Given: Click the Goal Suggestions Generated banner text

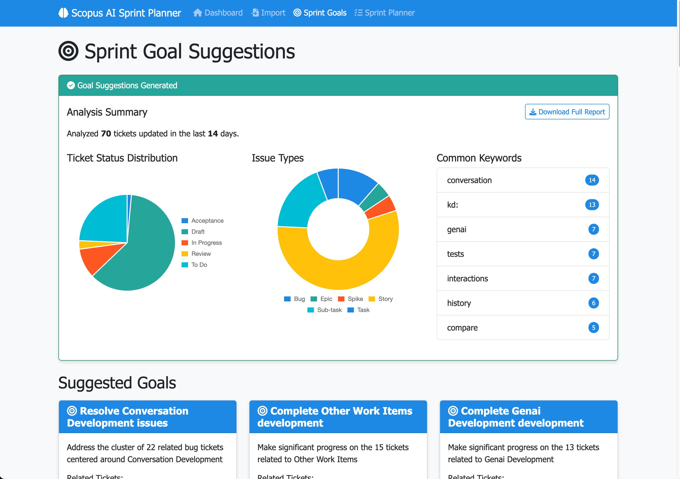Looking at the screenshot, I should [127, 85].
